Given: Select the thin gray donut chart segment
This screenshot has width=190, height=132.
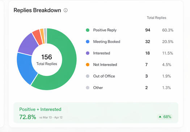Looking at the screenshot, I should [x=45, y=35].
